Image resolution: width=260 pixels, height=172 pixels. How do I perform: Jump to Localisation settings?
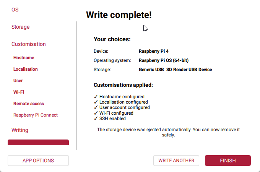tap(26, 69)
